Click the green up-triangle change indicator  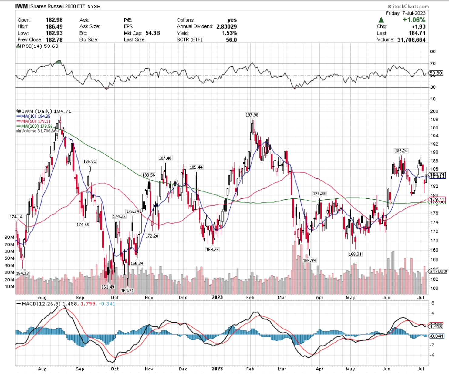[x=381, y=20]
